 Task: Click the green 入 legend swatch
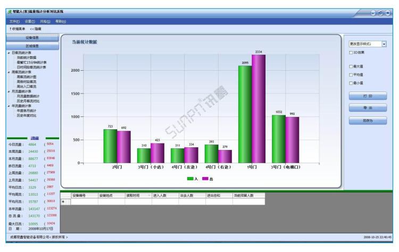click(190, 179)
